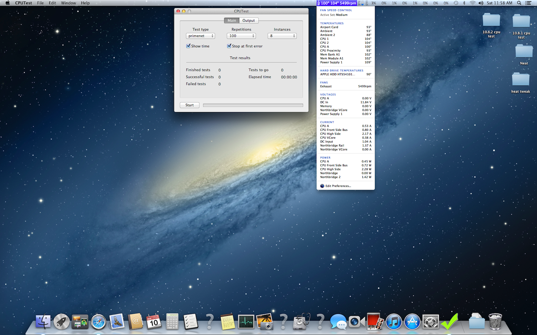Open the Time Machine menu bar icon
The image size is (537, 335).
click(456, 3)
